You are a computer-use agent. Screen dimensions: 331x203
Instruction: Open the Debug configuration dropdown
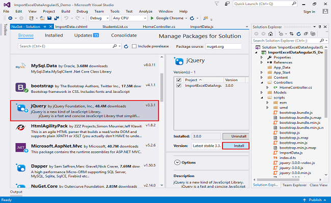pyautogui.click(x=99, y=18)
